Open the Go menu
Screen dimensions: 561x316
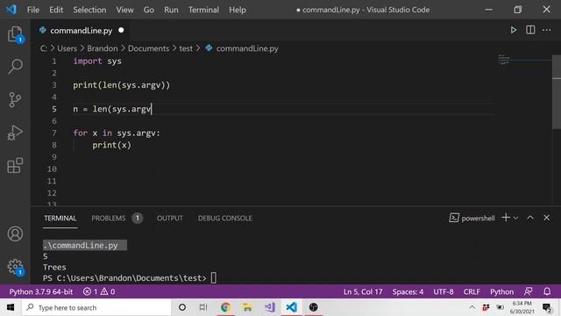148,10
